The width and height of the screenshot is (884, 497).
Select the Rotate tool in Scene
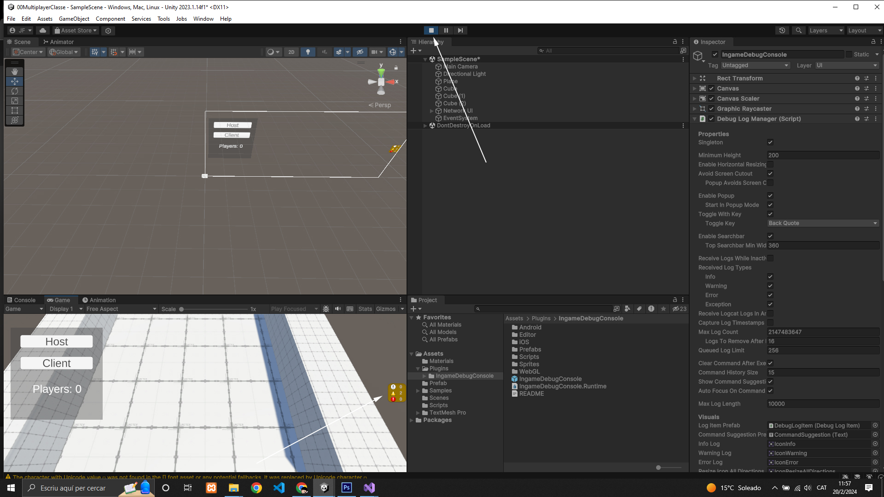15,91
